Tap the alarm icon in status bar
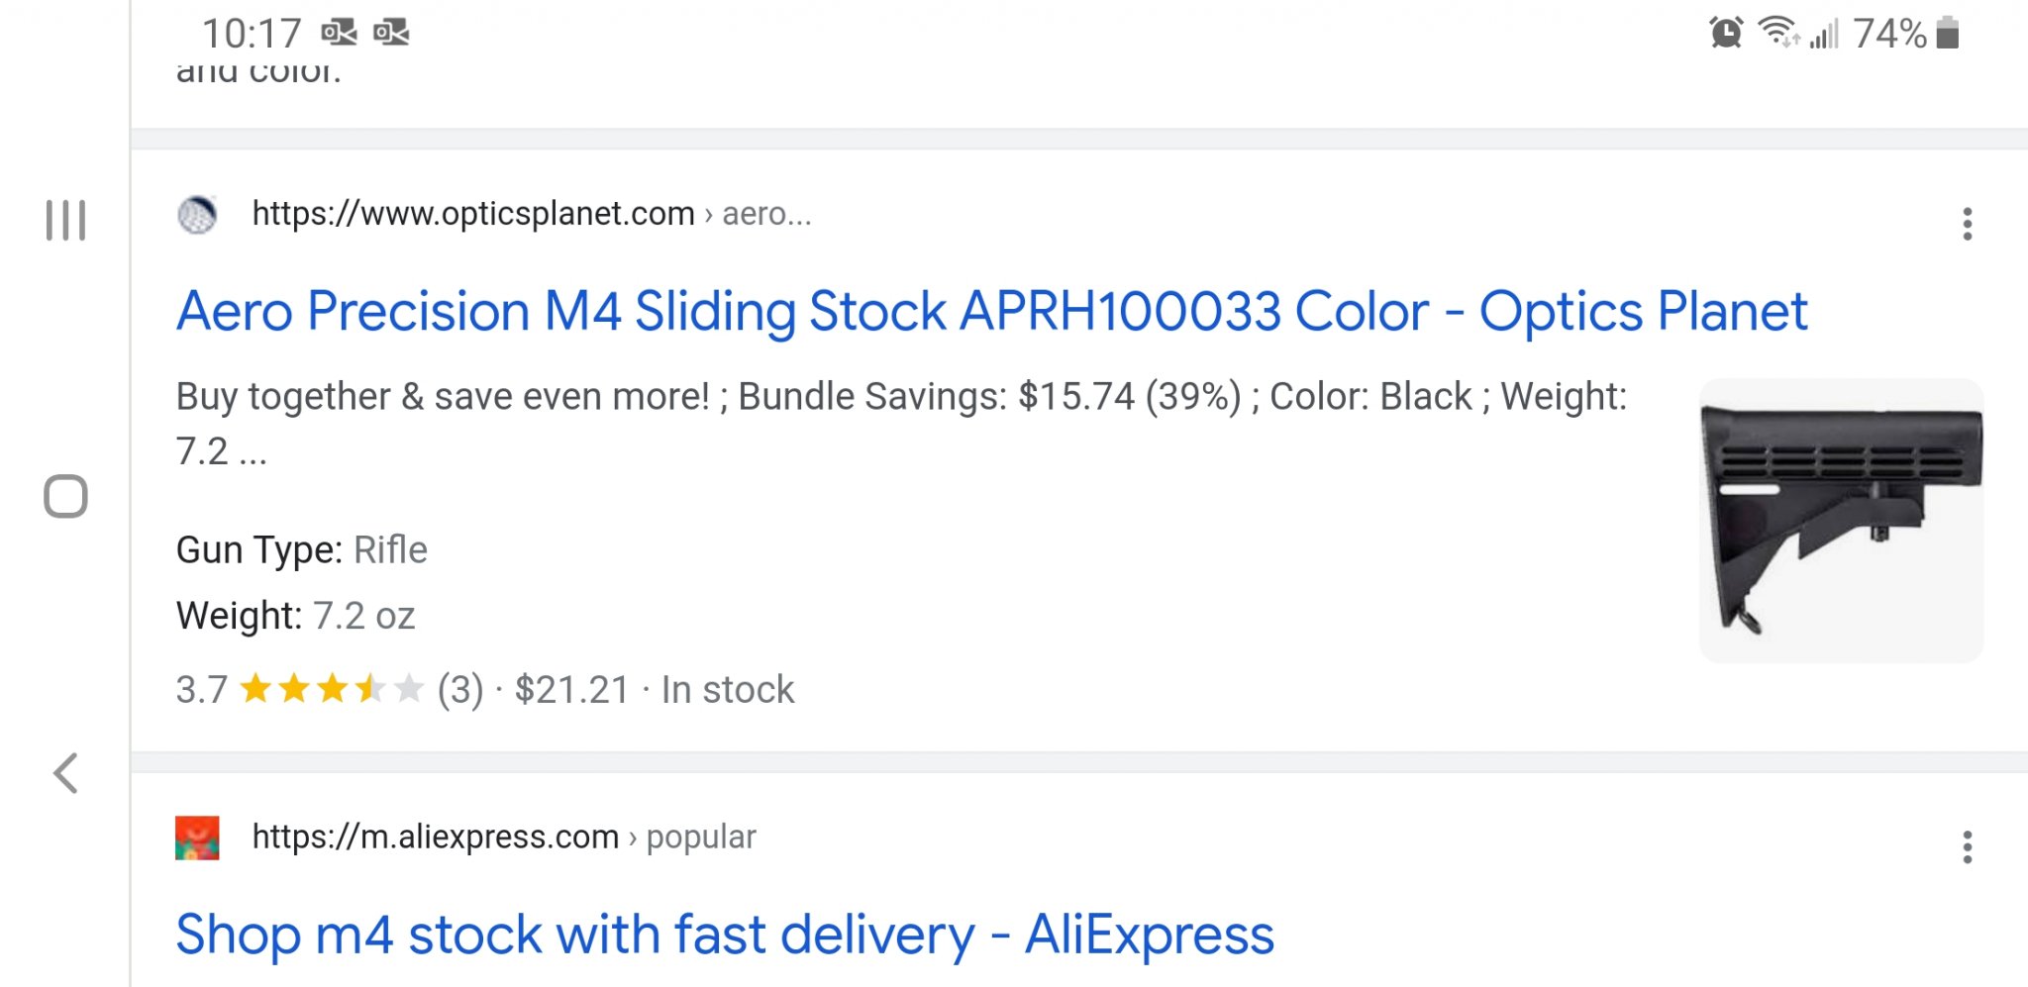Viewport: 2028px width, 987px height. (x=1726, y=33)
